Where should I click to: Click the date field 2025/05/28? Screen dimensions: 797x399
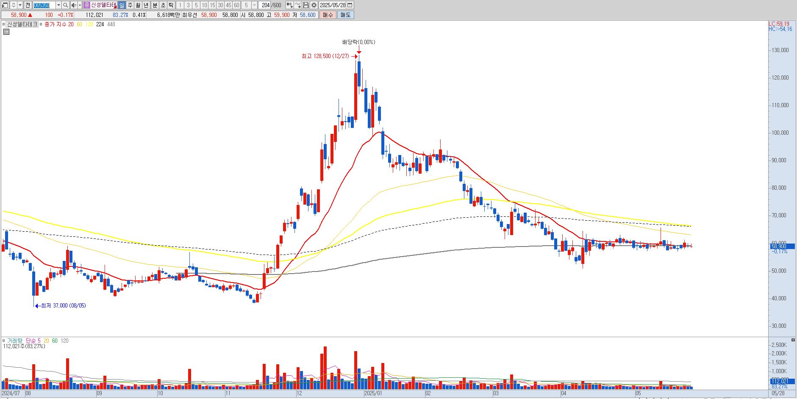coord(333,5)
